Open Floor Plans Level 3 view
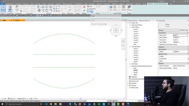Screen dimensions: 189x106 (136, 34)
